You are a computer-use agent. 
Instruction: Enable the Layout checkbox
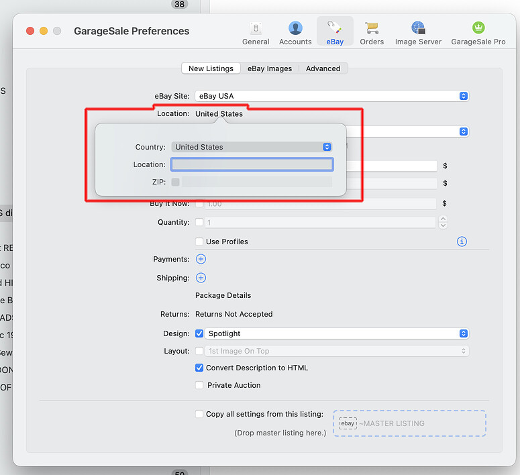[x=199, y=351]
